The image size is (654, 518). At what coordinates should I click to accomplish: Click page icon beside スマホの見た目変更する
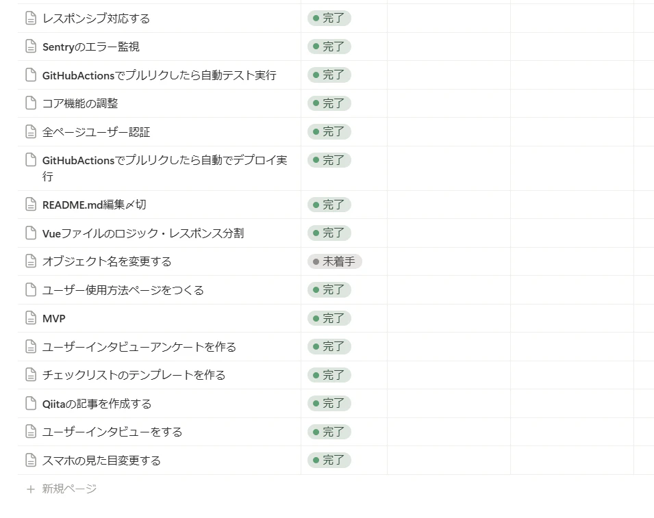pyautogui.click(x=31, y=460)
